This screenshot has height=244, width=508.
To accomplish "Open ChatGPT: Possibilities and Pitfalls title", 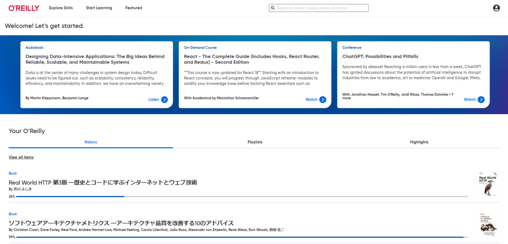I will coord(380,56).
